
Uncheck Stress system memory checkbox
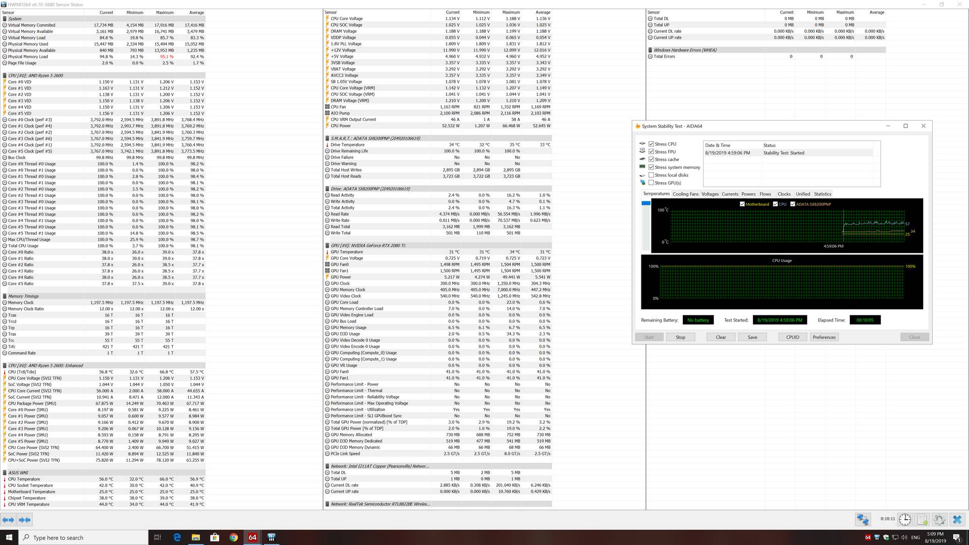point(651,167)
